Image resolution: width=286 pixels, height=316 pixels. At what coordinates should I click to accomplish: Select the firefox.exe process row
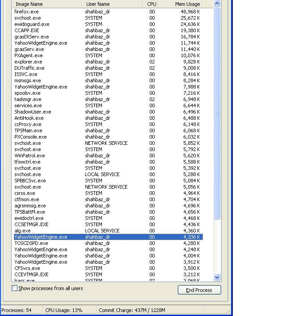click(108, 12)
